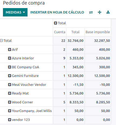Click the flip axis swap icon
116x125 pixels.
tap(91, 12)
